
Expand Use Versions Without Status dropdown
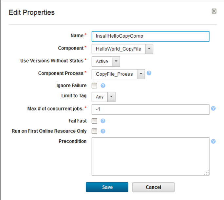tap(116, 61)
